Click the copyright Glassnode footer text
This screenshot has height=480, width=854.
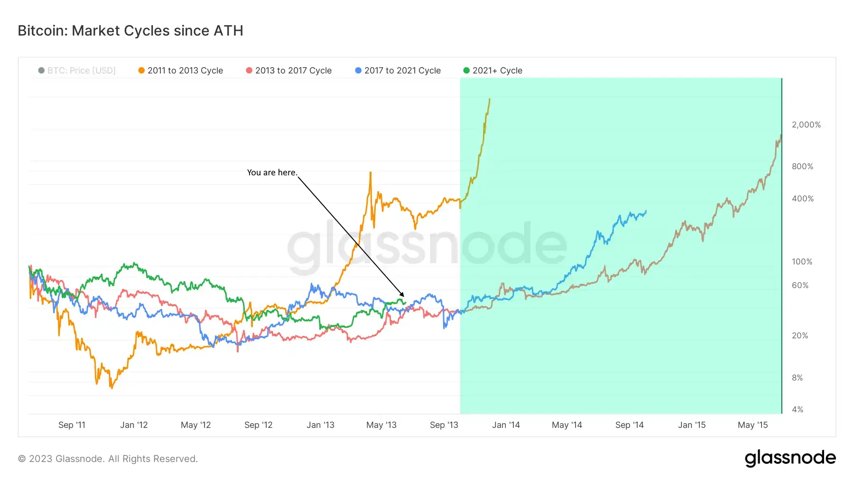[x=108, y=459]
